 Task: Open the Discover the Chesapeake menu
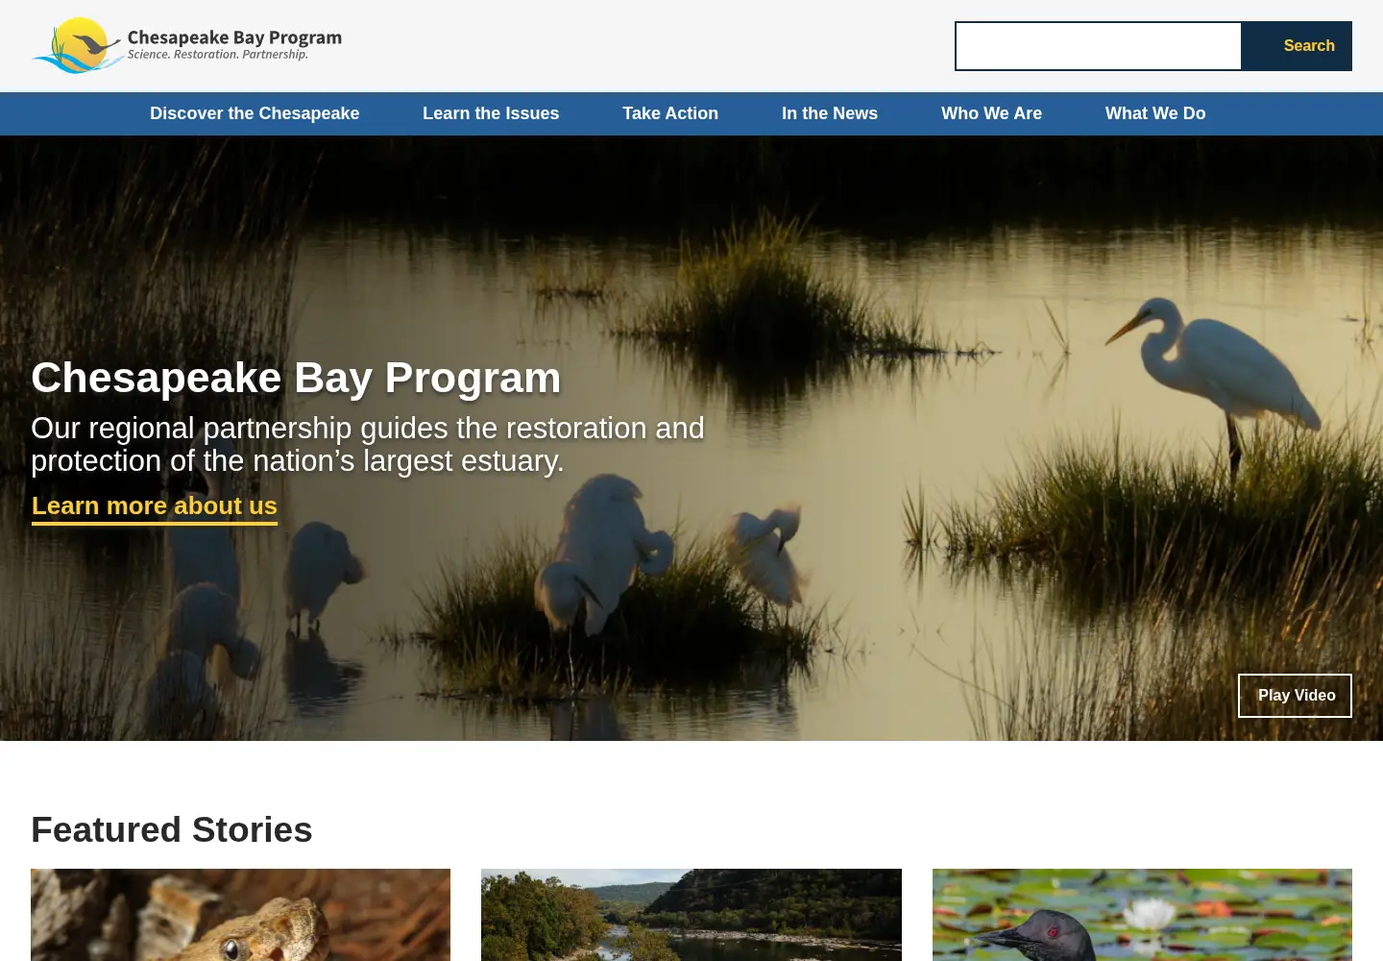(255, 113)
